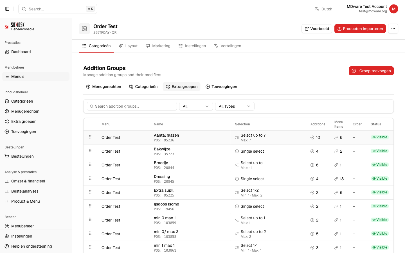Open Bestellingen in the sidebar
The width and height of the screenshot is (405, 253).
click(x=36, y=156)
